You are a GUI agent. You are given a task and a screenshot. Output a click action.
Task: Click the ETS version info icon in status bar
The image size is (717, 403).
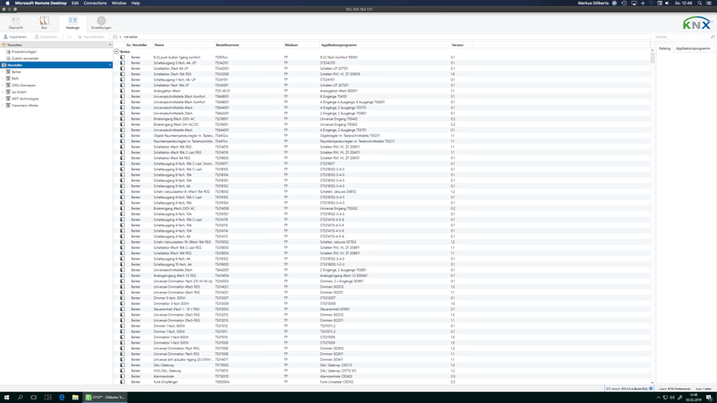click(x=651, y=389)
